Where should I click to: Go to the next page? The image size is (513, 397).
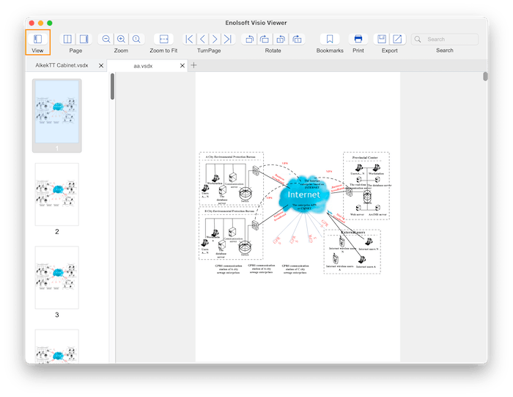coord(215,39)
